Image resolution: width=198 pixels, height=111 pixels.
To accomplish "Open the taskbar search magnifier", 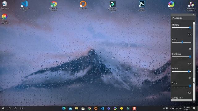I will tap(9, 108).
